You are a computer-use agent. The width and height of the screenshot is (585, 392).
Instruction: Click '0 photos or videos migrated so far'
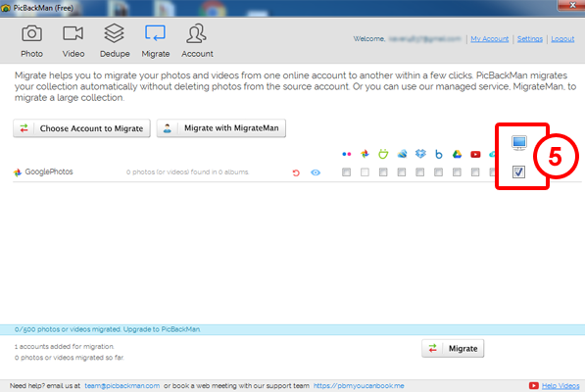tap(69, 358)
